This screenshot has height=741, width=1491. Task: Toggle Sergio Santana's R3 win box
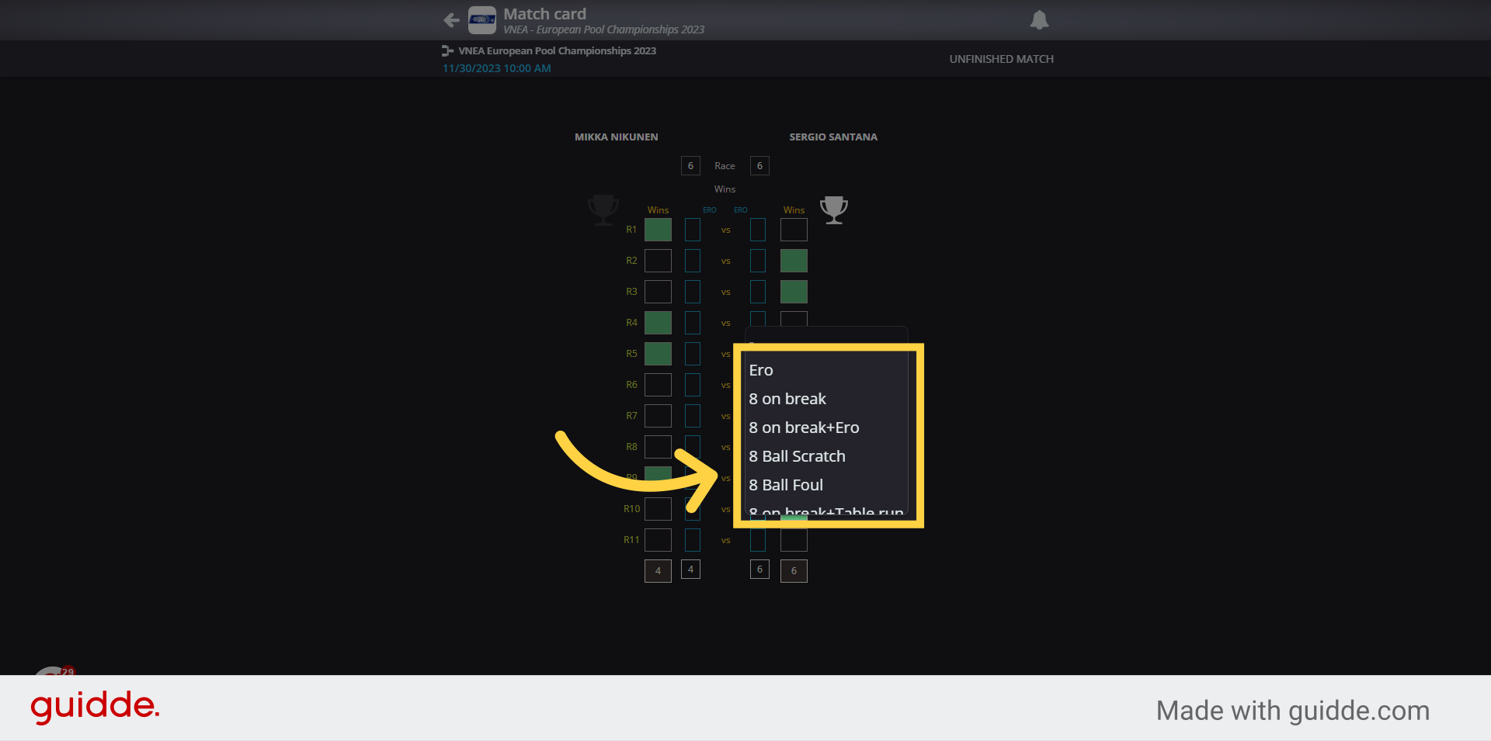pos(794,292)
